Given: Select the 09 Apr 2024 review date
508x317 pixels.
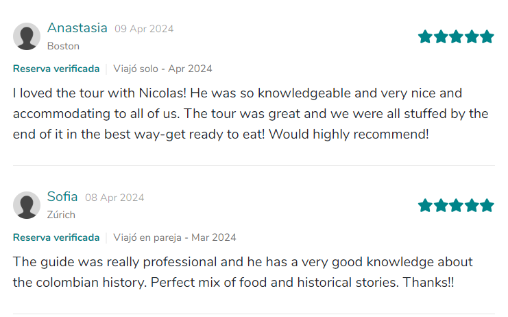Looking at the screenshot, I should (x=144, y=29).
